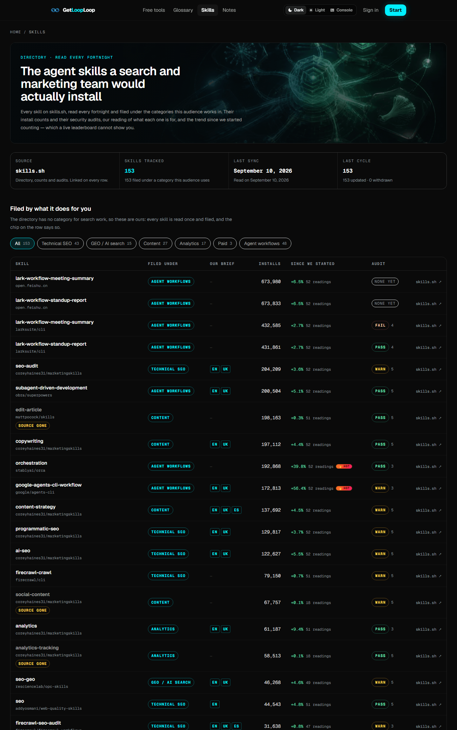Switch theme to Light mode
This screenshot has width=457, height=730.
[x=317, y=10]
